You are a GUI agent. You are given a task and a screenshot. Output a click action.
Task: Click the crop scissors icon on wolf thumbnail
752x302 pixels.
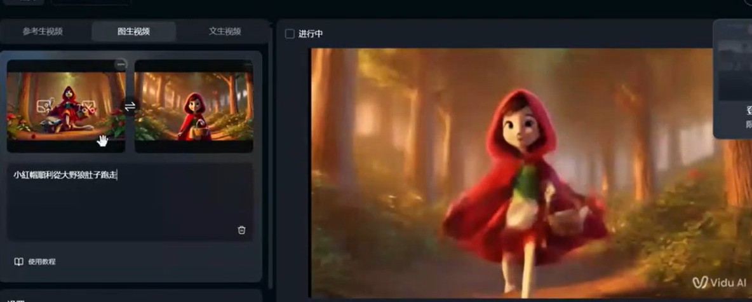[88, 106]
